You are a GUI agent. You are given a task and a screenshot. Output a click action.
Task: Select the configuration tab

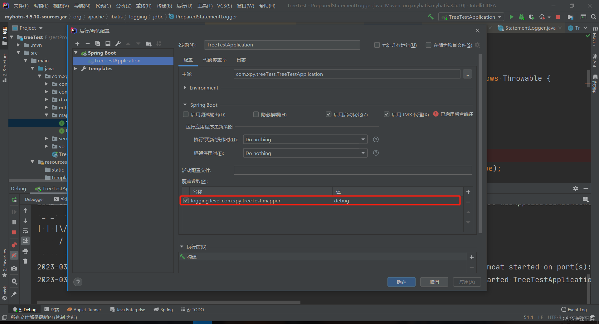[188, 60]
